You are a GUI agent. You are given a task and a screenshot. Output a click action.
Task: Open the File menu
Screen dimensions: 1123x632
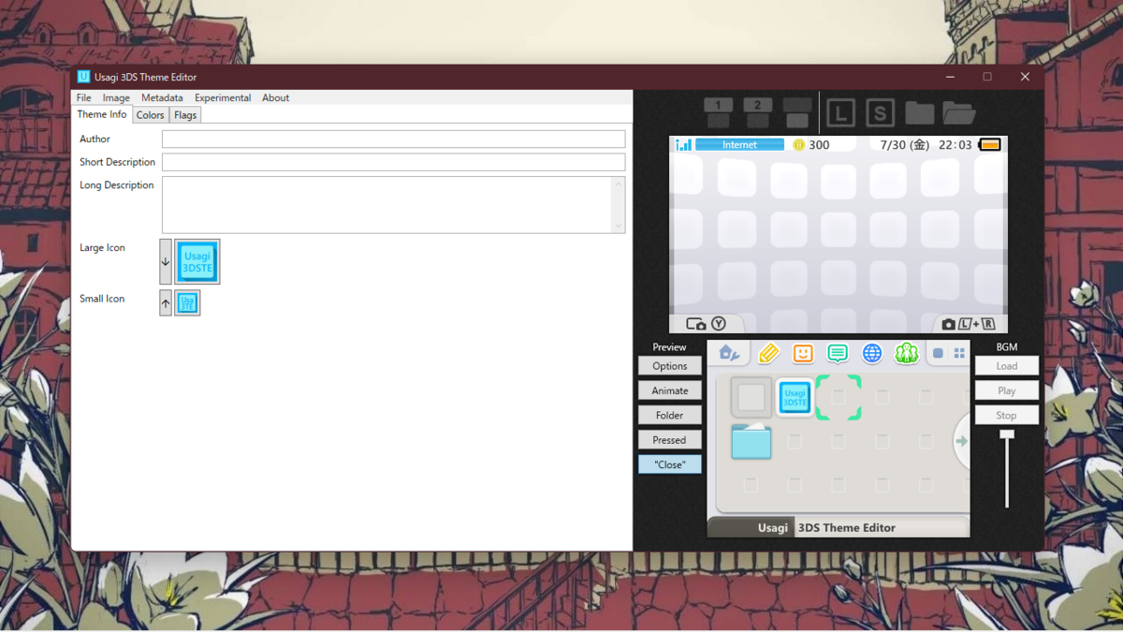coord(84,97)
